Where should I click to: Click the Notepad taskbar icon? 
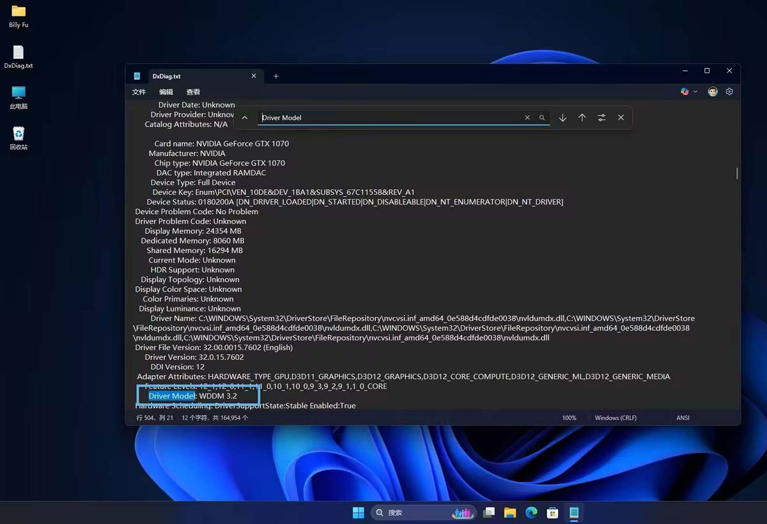coord(574,512)
